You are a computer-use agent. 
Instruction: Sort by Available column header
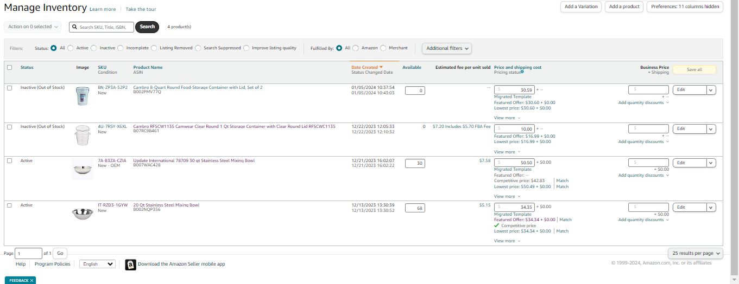point(412,67)
